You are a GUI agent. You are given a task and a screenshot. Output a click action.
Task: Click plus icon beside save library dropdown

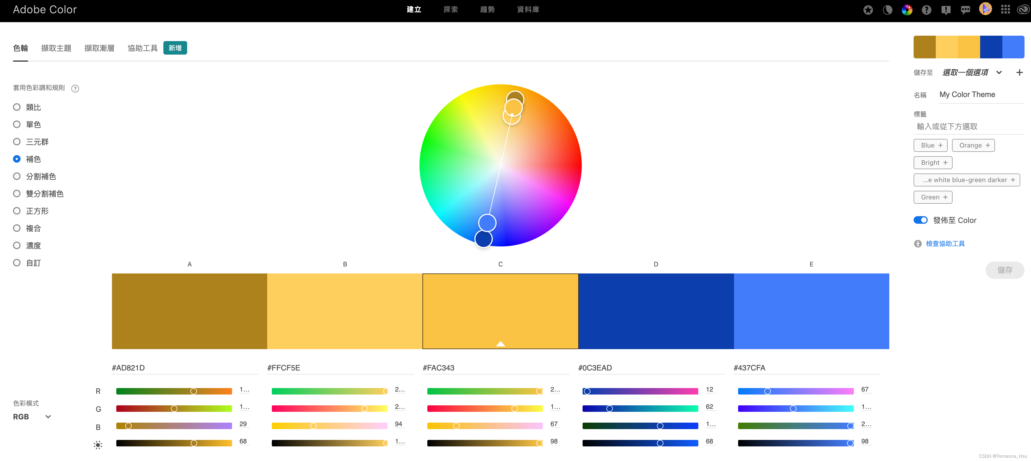(x=1019, y=72)
